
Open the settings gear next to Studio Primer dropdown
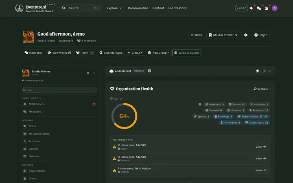(x=246, y=35)
